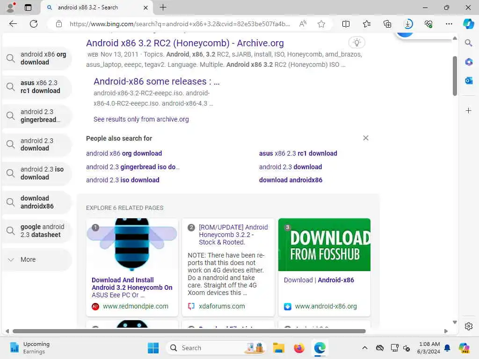
Task: Click the vertical scrollbar thumb
Action: pyautogui.click(x=455, y=76)
